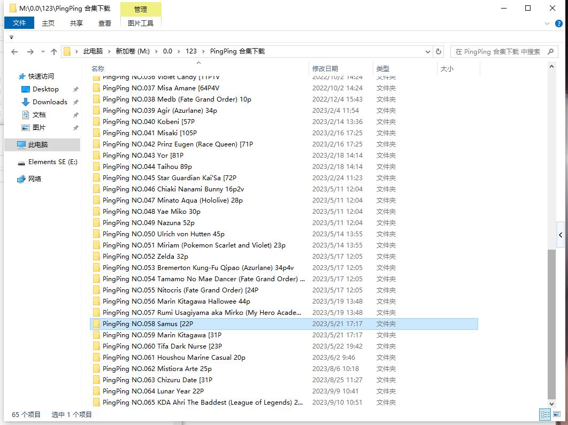Click the pin icon beside 文档
The width and height of the screenshot is (568, 425).
[75, 115]
